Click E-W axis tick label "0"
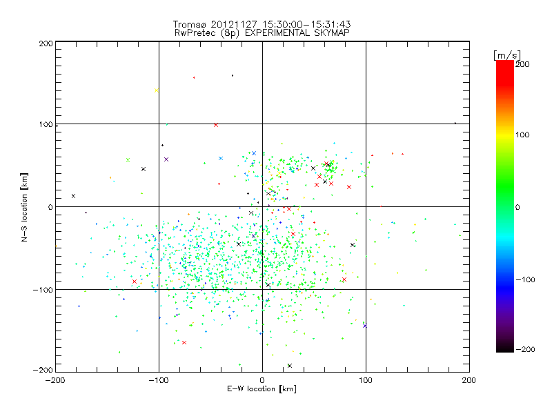The height and width of the screenshot is (414, 552). [262, 380]
